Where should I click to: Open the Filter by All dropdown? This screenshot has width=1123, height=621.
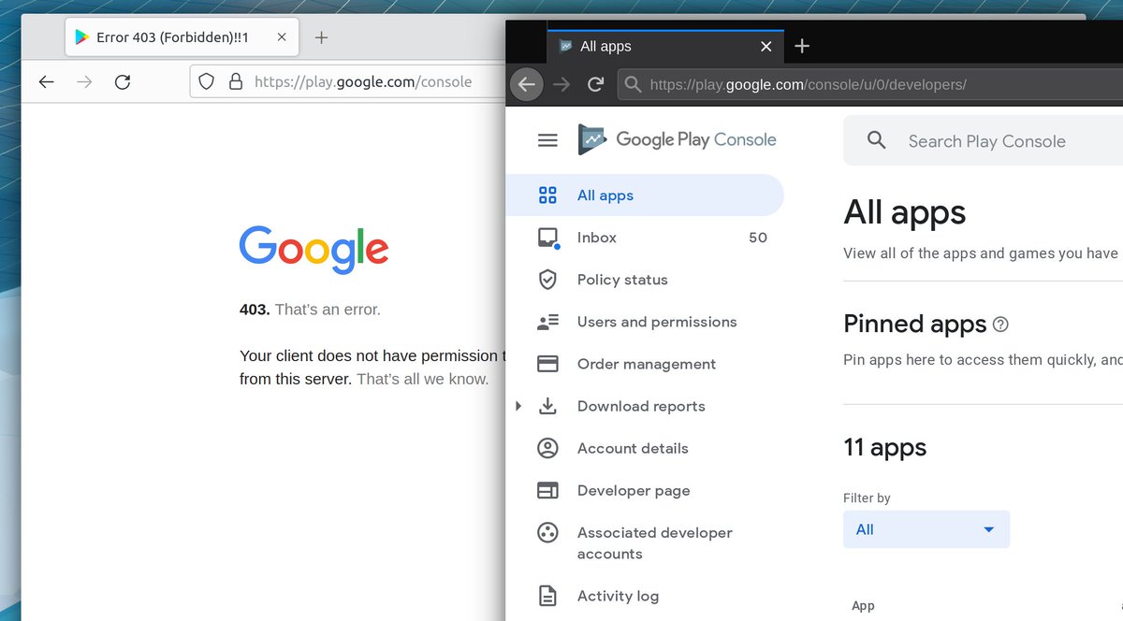(x=926, y=529)
